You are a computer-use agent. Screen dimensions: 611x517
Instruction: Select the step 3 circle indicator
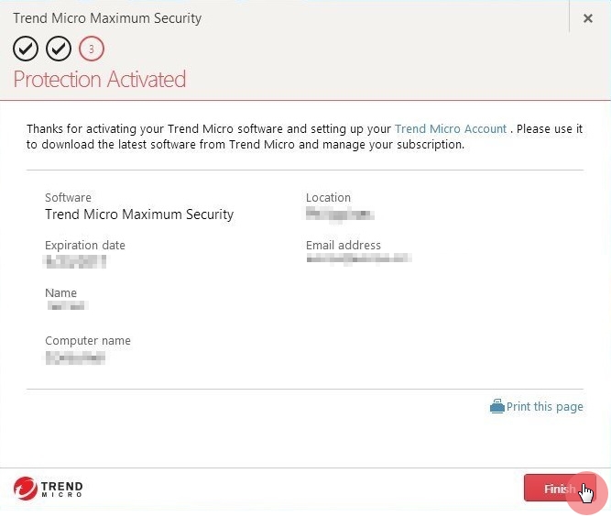tap(92, 49)
